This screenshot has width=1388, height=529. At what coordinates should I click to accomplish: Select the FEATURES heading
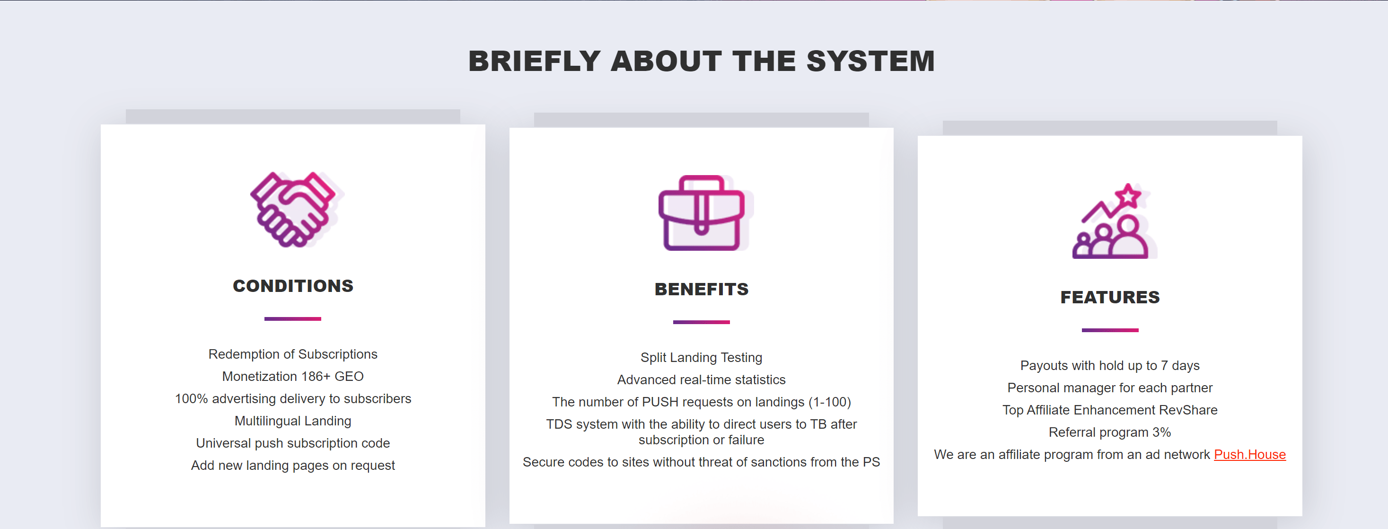pos(1109,297)
